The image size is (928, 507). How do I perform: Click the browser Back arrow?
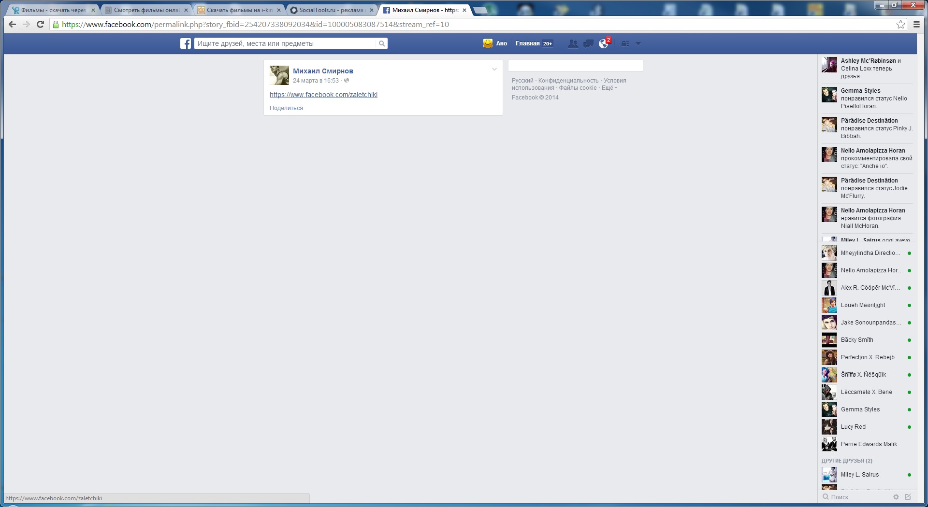point(13,25)
